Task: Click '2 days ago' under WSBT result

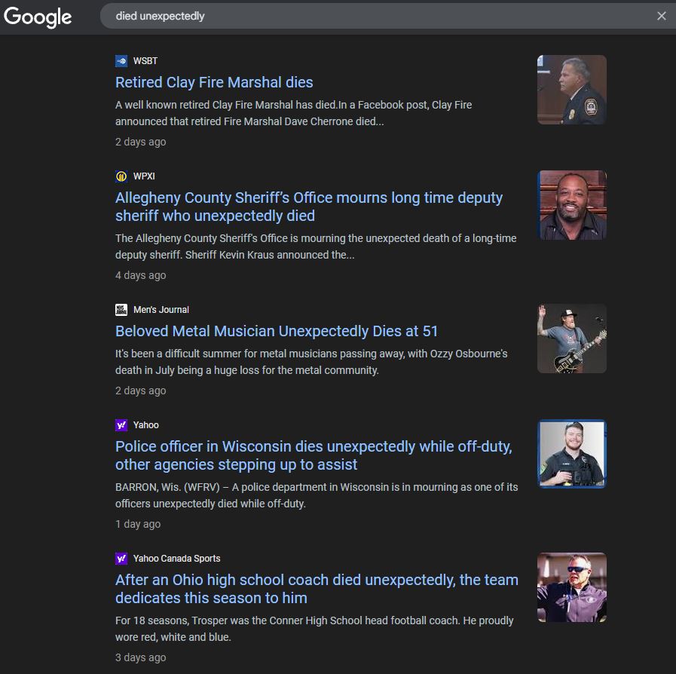Action: coord(140,142)
